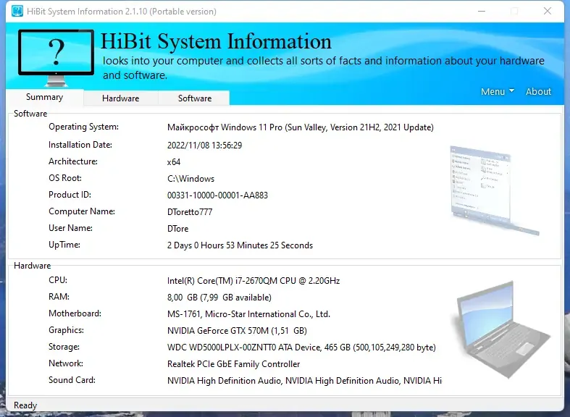570x417 pixels.
Task: Click the laptop illustration in Hardware section
Action: (x=503, y=329)
